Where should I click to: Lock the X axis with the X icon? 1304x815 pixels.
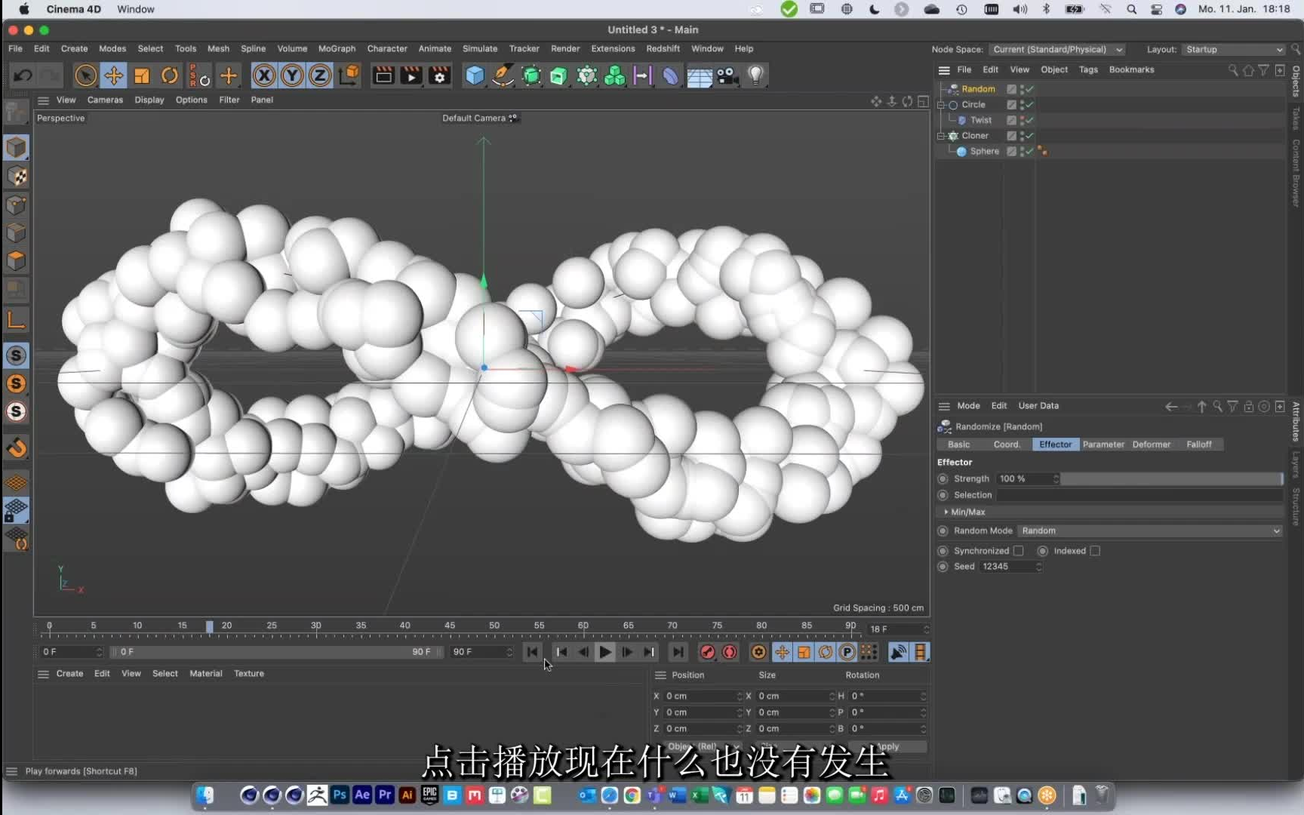point(263,75)
